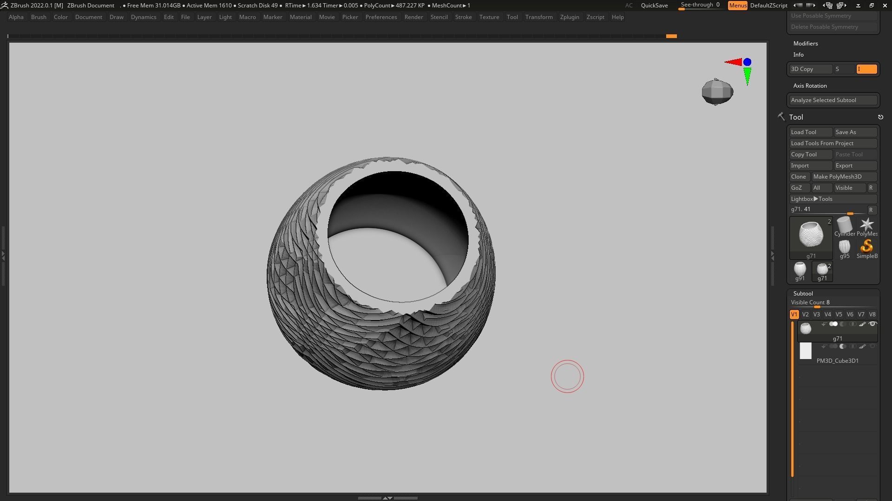Choose the PolyMesh3D star tool
The image size is (892, 501).
tap(866, 225)
